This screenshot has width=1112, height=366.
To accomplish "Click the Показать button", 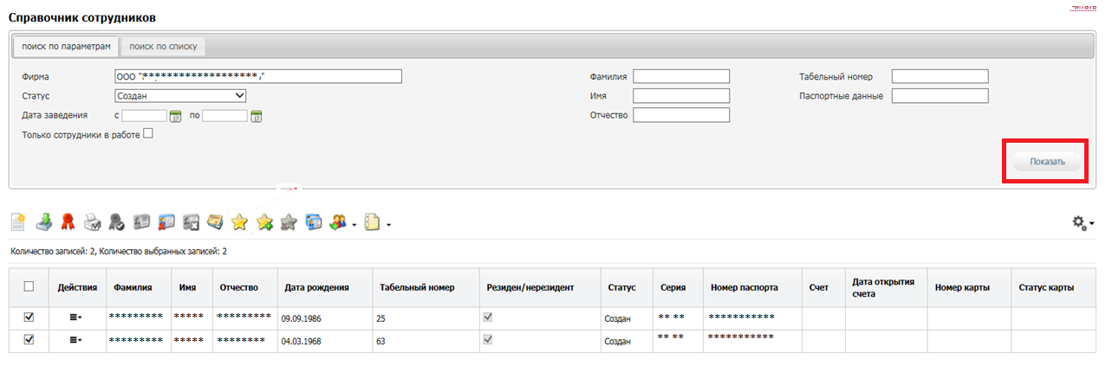I will pyautogui.click(x=1047, y=162).
